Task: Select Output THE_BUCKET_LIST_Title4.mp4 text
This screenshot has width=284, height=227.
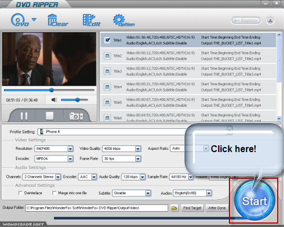Action: 231,90
